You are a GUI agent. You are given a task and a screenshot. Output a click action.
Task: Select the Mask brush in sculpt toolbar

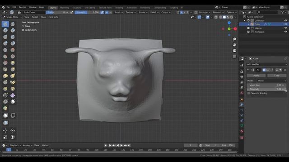[x=13, y=101]
